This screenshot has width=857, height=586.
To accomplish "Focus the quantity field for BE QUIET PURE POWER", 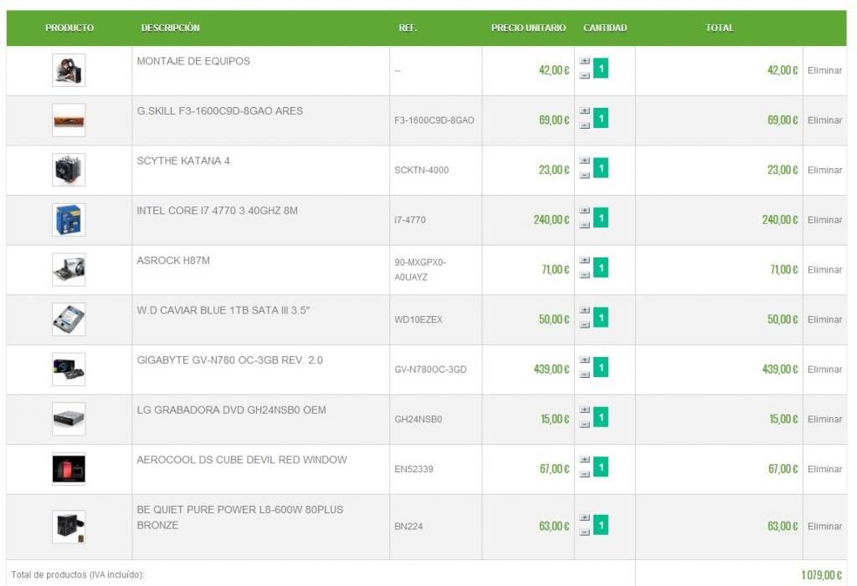I will pos(601,525).
